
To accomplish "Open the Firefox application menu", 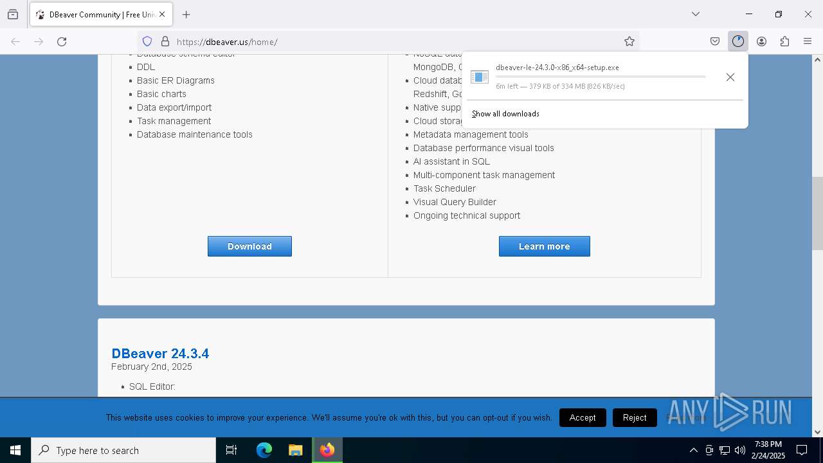I will 808,42.
